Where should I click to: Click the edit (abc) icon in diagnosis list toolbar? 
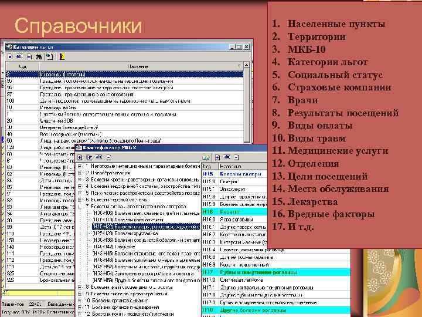pyautogui.click(x=227, y=157)
